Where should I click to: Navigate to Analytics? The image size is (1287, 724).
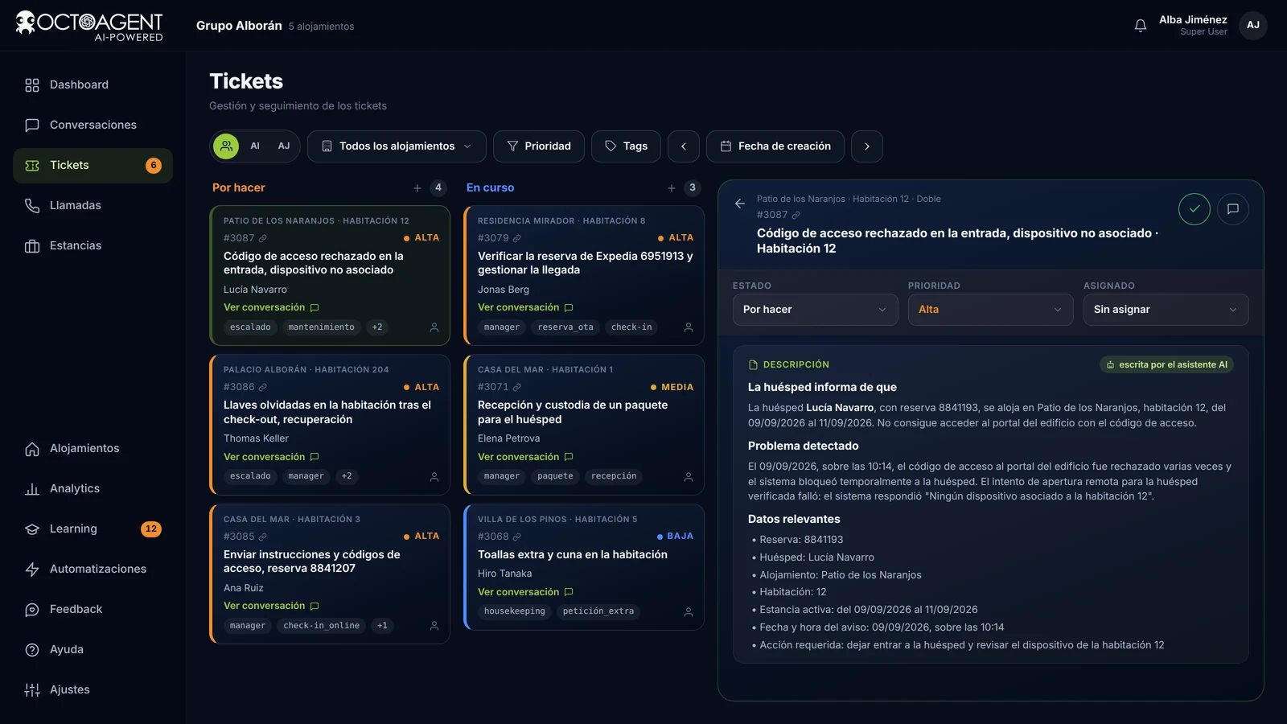pos(93,488)
